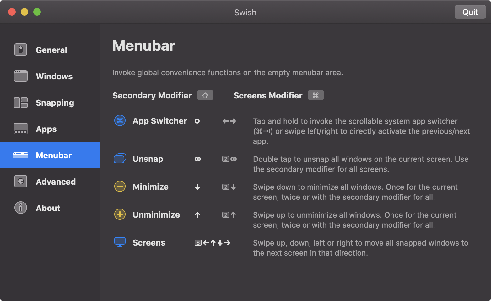
Task: Click the Swish window title
Action: click(245, 12)
